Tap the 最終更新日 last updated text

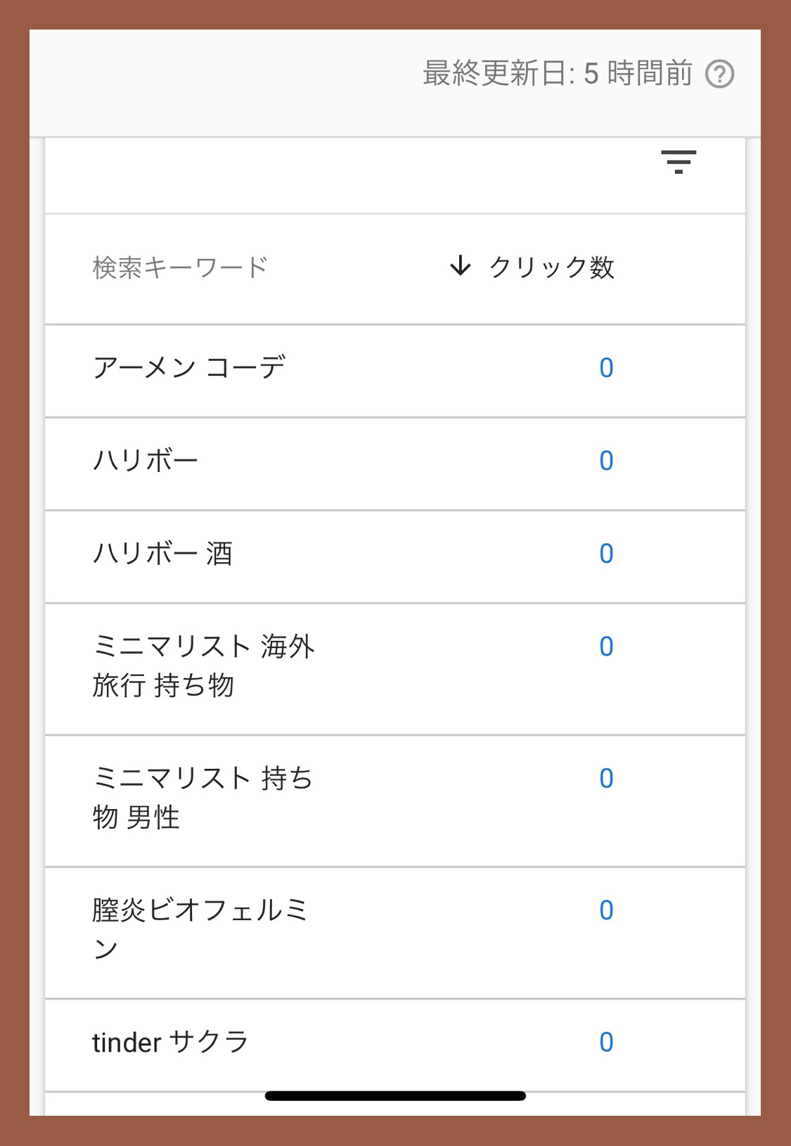click(558, 73)
